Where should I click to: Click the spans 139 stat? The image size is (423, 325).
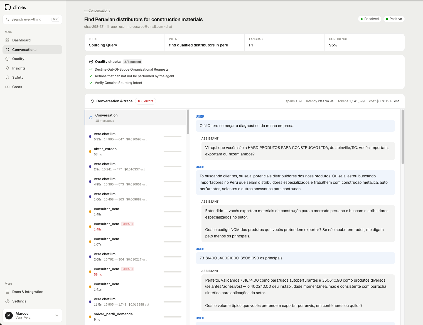click(294, 101)
